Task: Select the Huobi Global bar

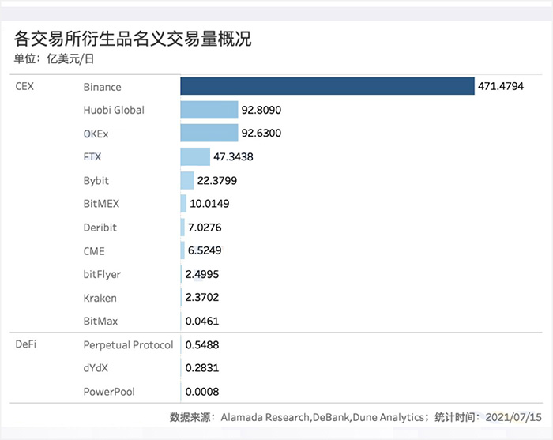Action: 209,110
